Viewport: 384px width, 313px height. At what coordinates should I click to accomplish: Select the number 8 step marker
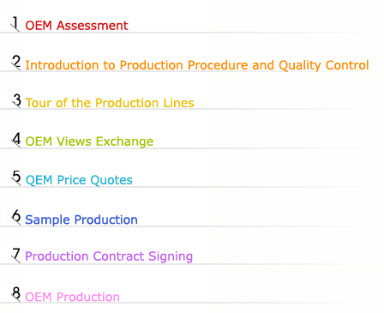(16, 294)
